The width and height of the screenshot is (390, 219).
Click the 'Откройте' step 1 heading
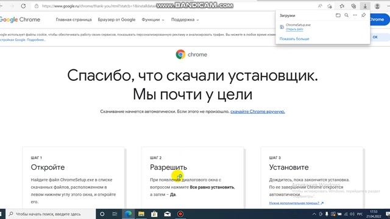click(x=48, y=167)
